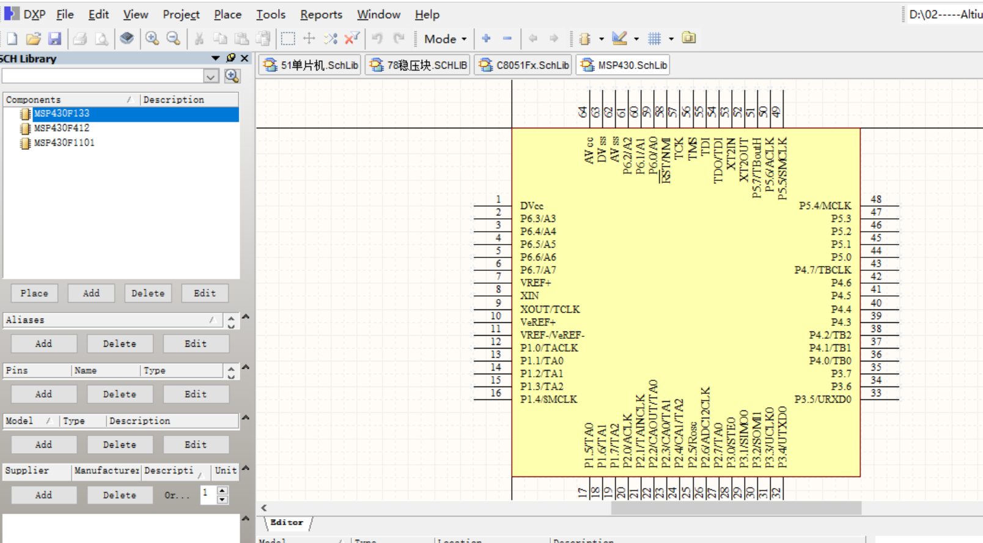Image resolution: width=983 pixels, height=543 pixels.
Task: Switch to MSP430.SchLib tab
Action: pyautogui.click(x=623, y=65)
